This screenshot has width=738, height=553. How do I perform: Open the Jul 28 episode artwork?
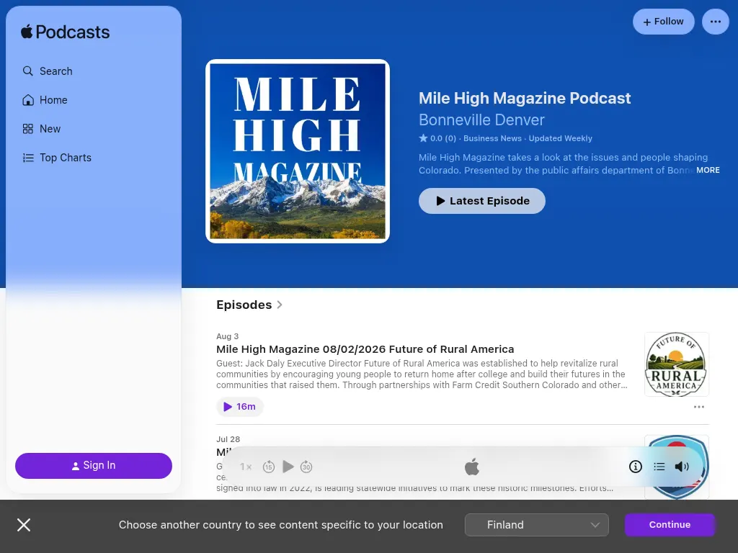(676, 467)
